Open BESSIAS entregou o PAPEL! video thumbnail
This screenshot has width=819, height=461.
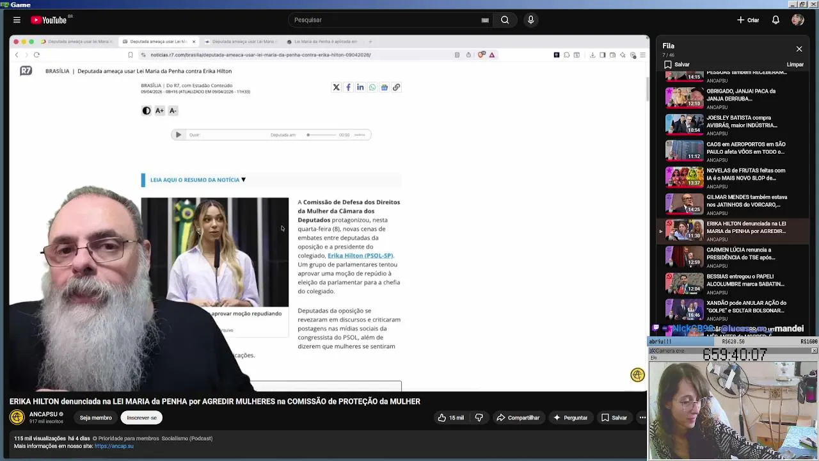[685, 284]
